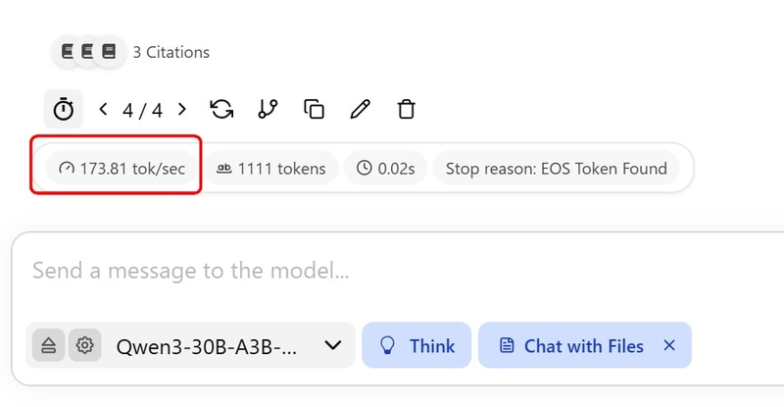The image size is (784, 407).
Task: Click the 0.02s time stat chip
Action: (385, 169)
